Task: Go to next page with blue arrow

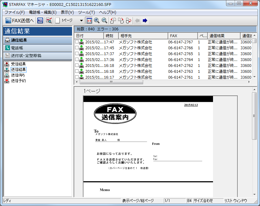Action: click(x=145, y=20)
